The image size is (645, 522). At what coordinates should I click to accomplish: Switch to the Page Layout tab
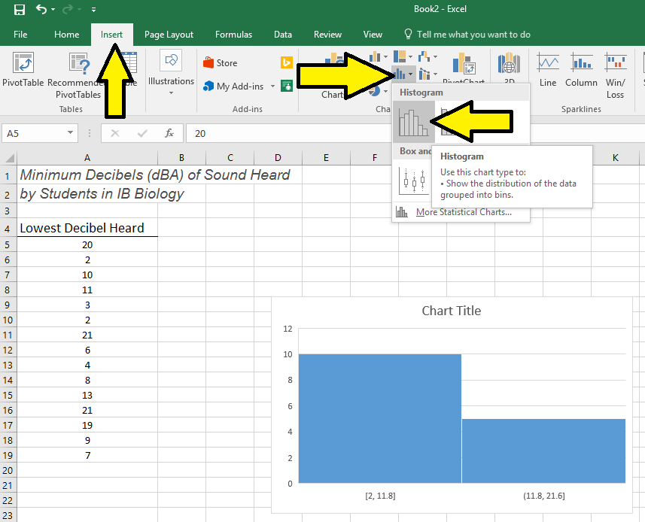pyautogui.click(x=169, y=35)
